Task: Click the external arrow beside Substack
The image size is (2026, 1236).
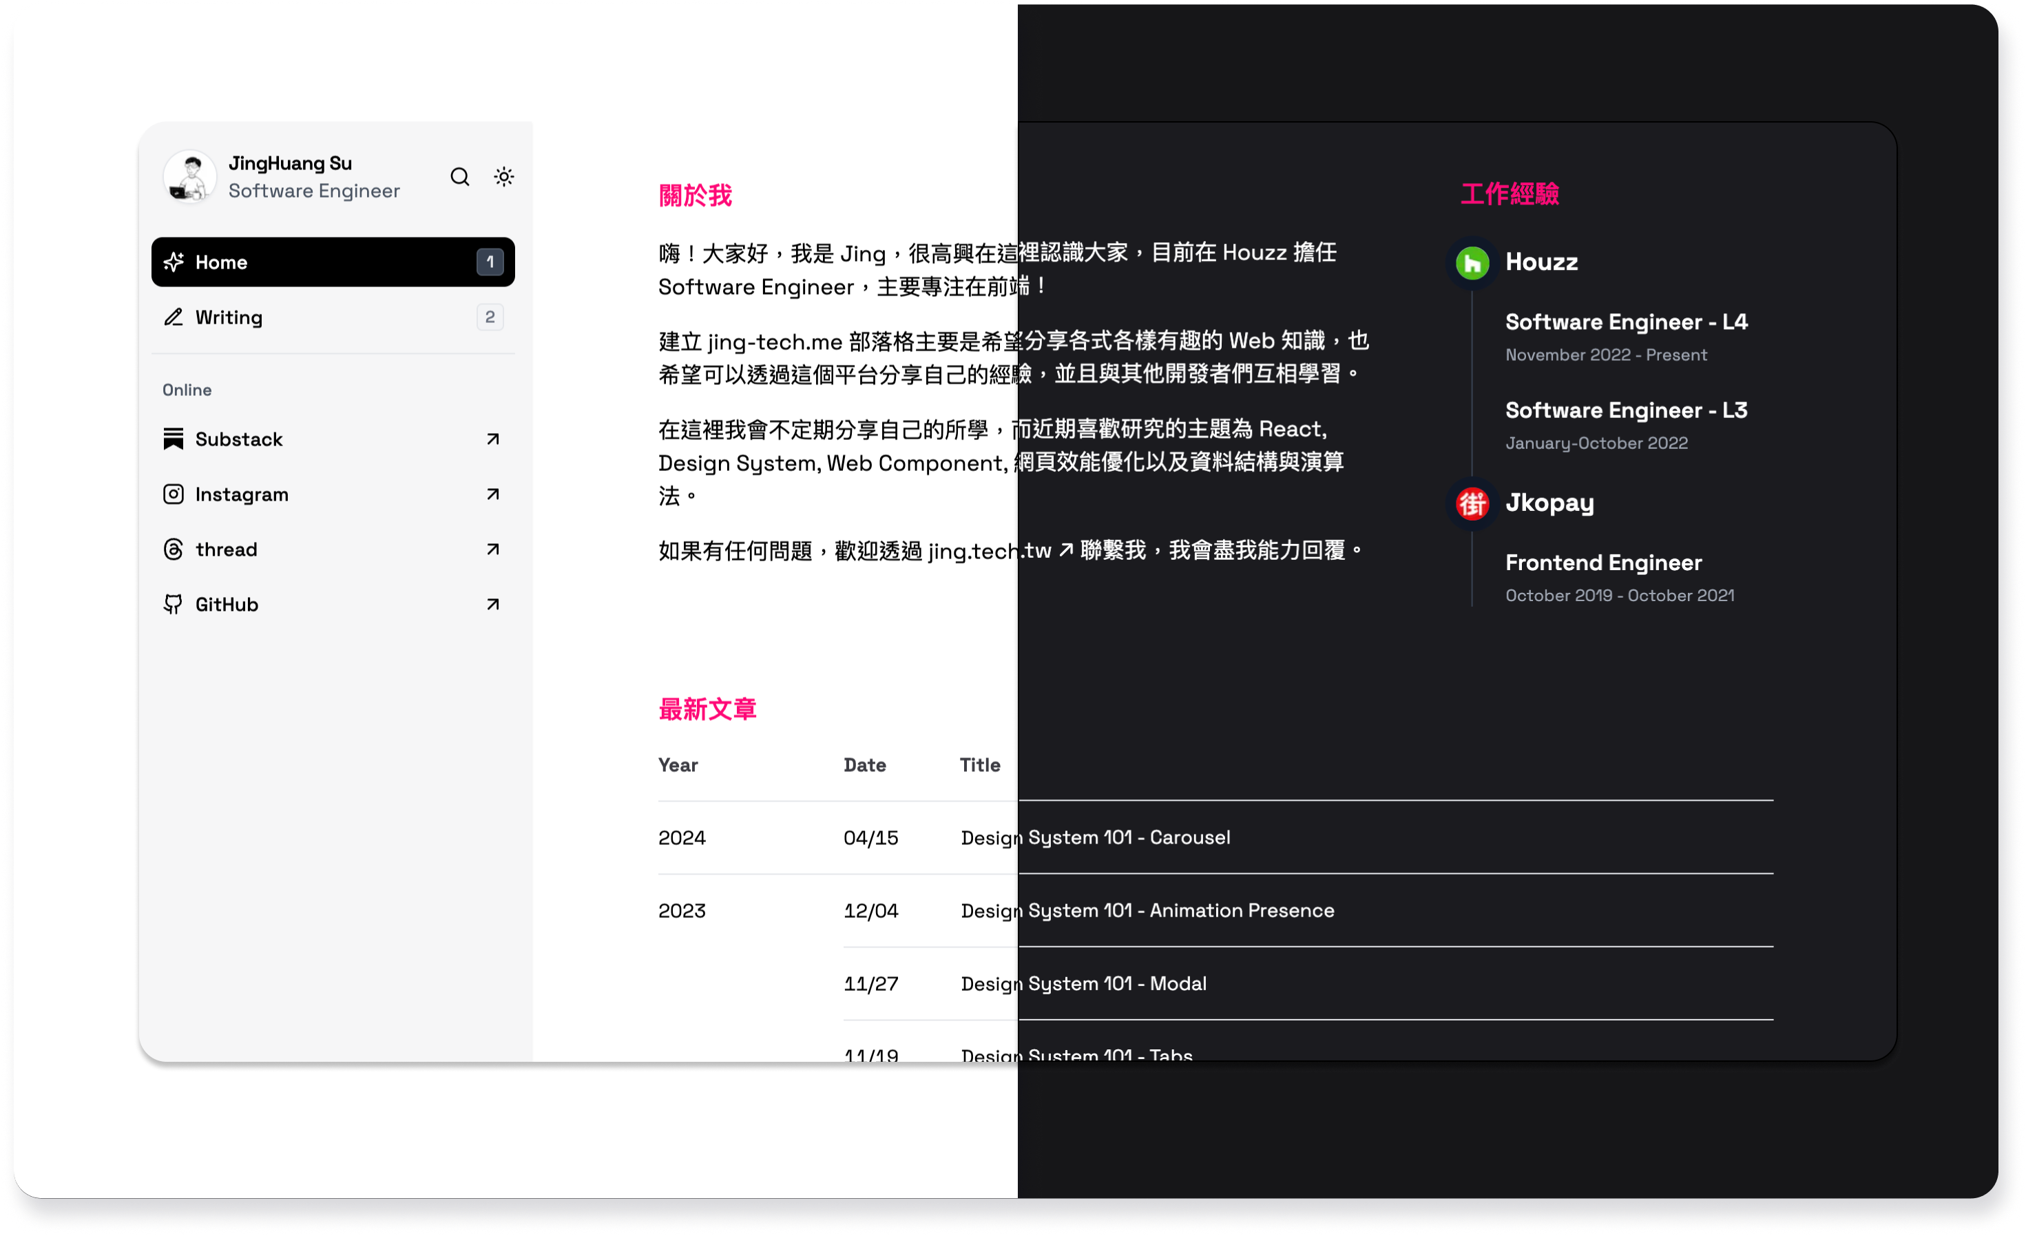Action: pos(492,439)
